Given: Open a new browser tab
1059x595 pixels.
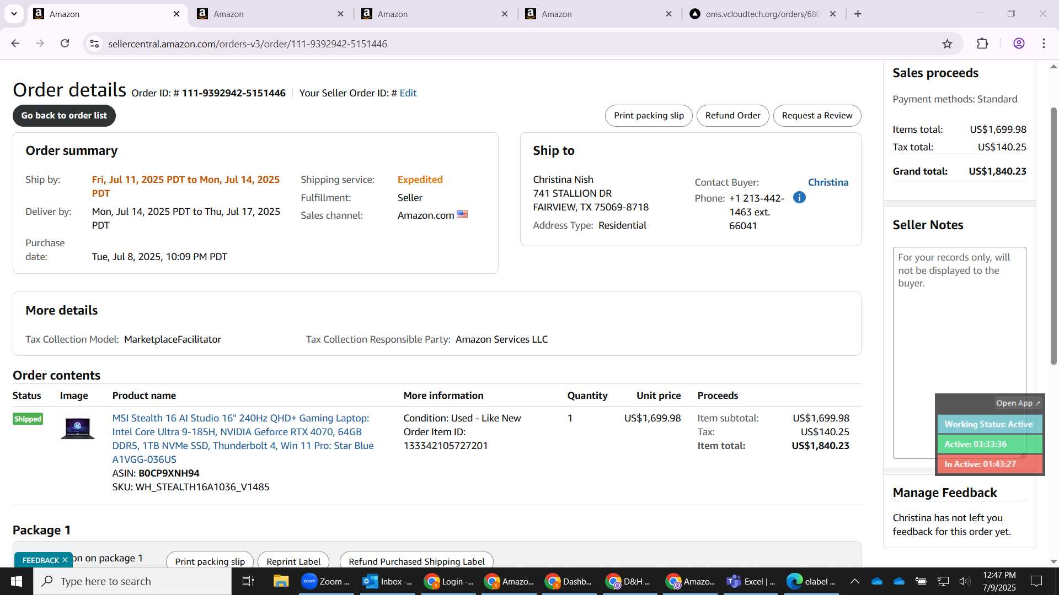Looking at the screenshot, I should tap(858, 14).
